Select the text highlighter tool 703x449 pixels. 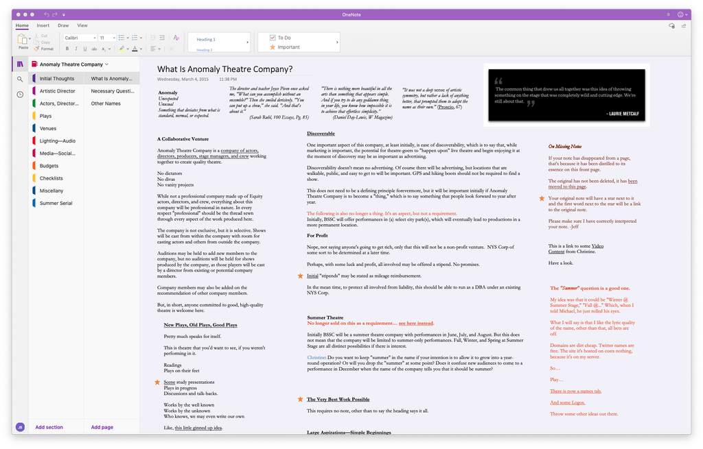click(122, 49)
